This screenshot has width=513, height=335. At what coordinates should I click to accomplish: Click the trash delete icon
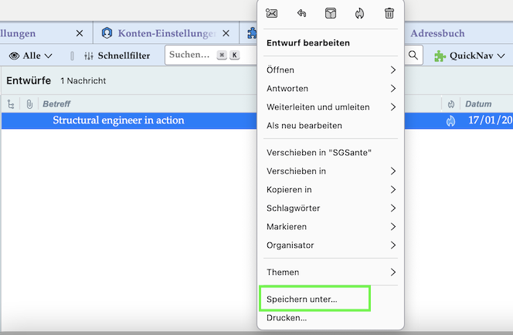coord(389,13)
